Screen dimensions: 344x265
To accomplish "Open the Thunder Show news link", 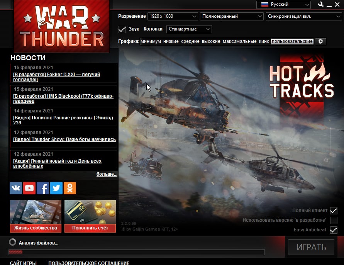I will (64, 139).
